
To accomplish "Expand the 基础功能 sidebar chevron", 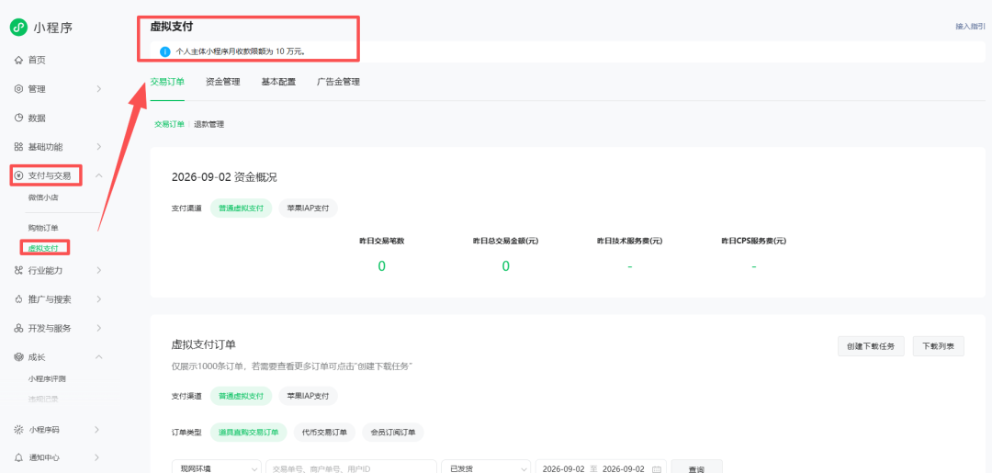I will (98, 147).
